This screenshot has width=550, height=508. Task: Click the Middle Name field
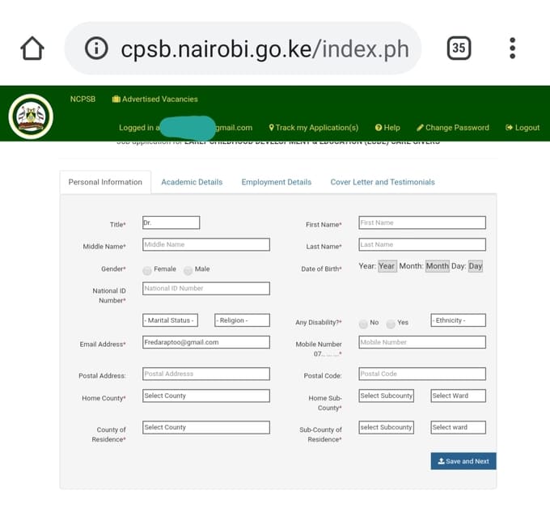(x=206, y=244)
